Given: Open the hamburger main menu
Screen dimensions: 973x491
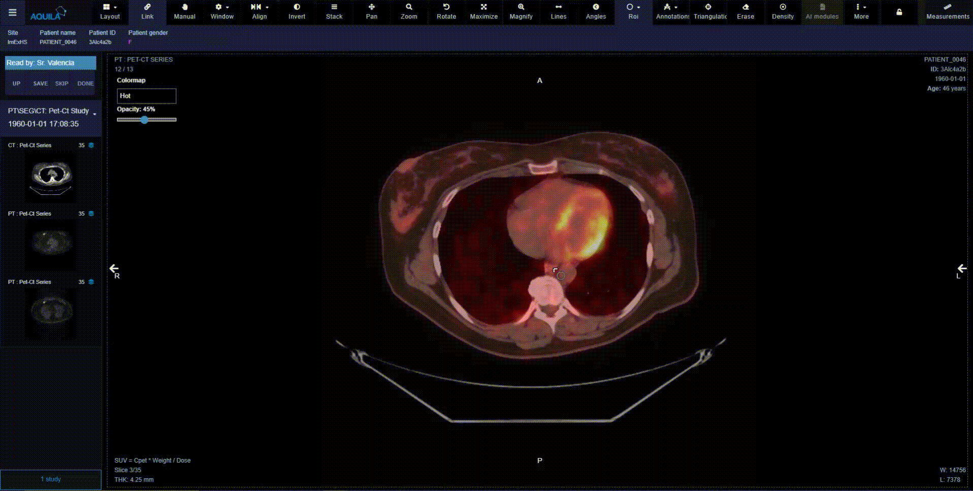Looking at the screenshot, I should coord(13,13).
